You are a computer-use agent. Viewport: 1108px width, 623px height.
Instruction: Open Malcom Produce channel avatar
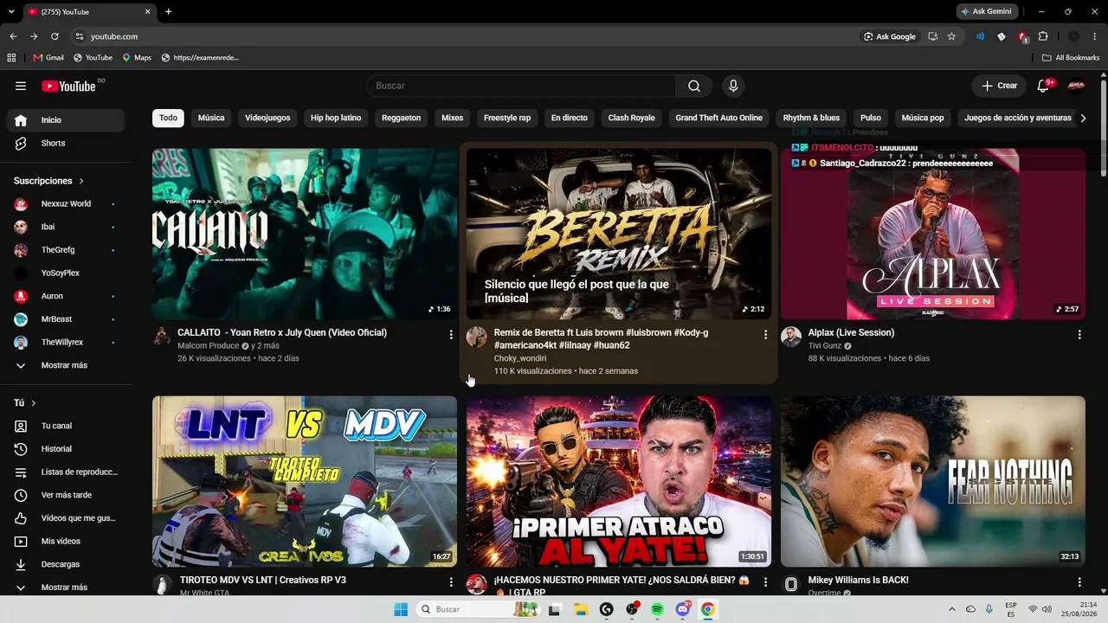(x=162, y=337)
